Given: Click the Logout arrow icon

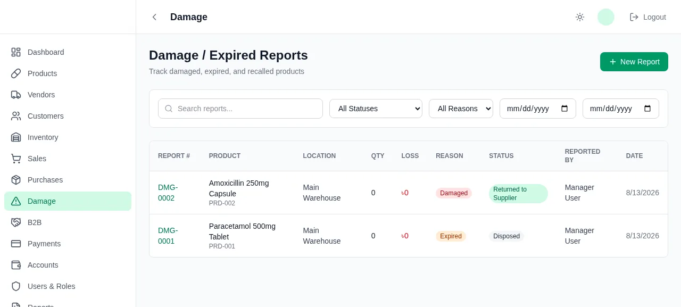Looking at the screenshot, I should point(634,17).
